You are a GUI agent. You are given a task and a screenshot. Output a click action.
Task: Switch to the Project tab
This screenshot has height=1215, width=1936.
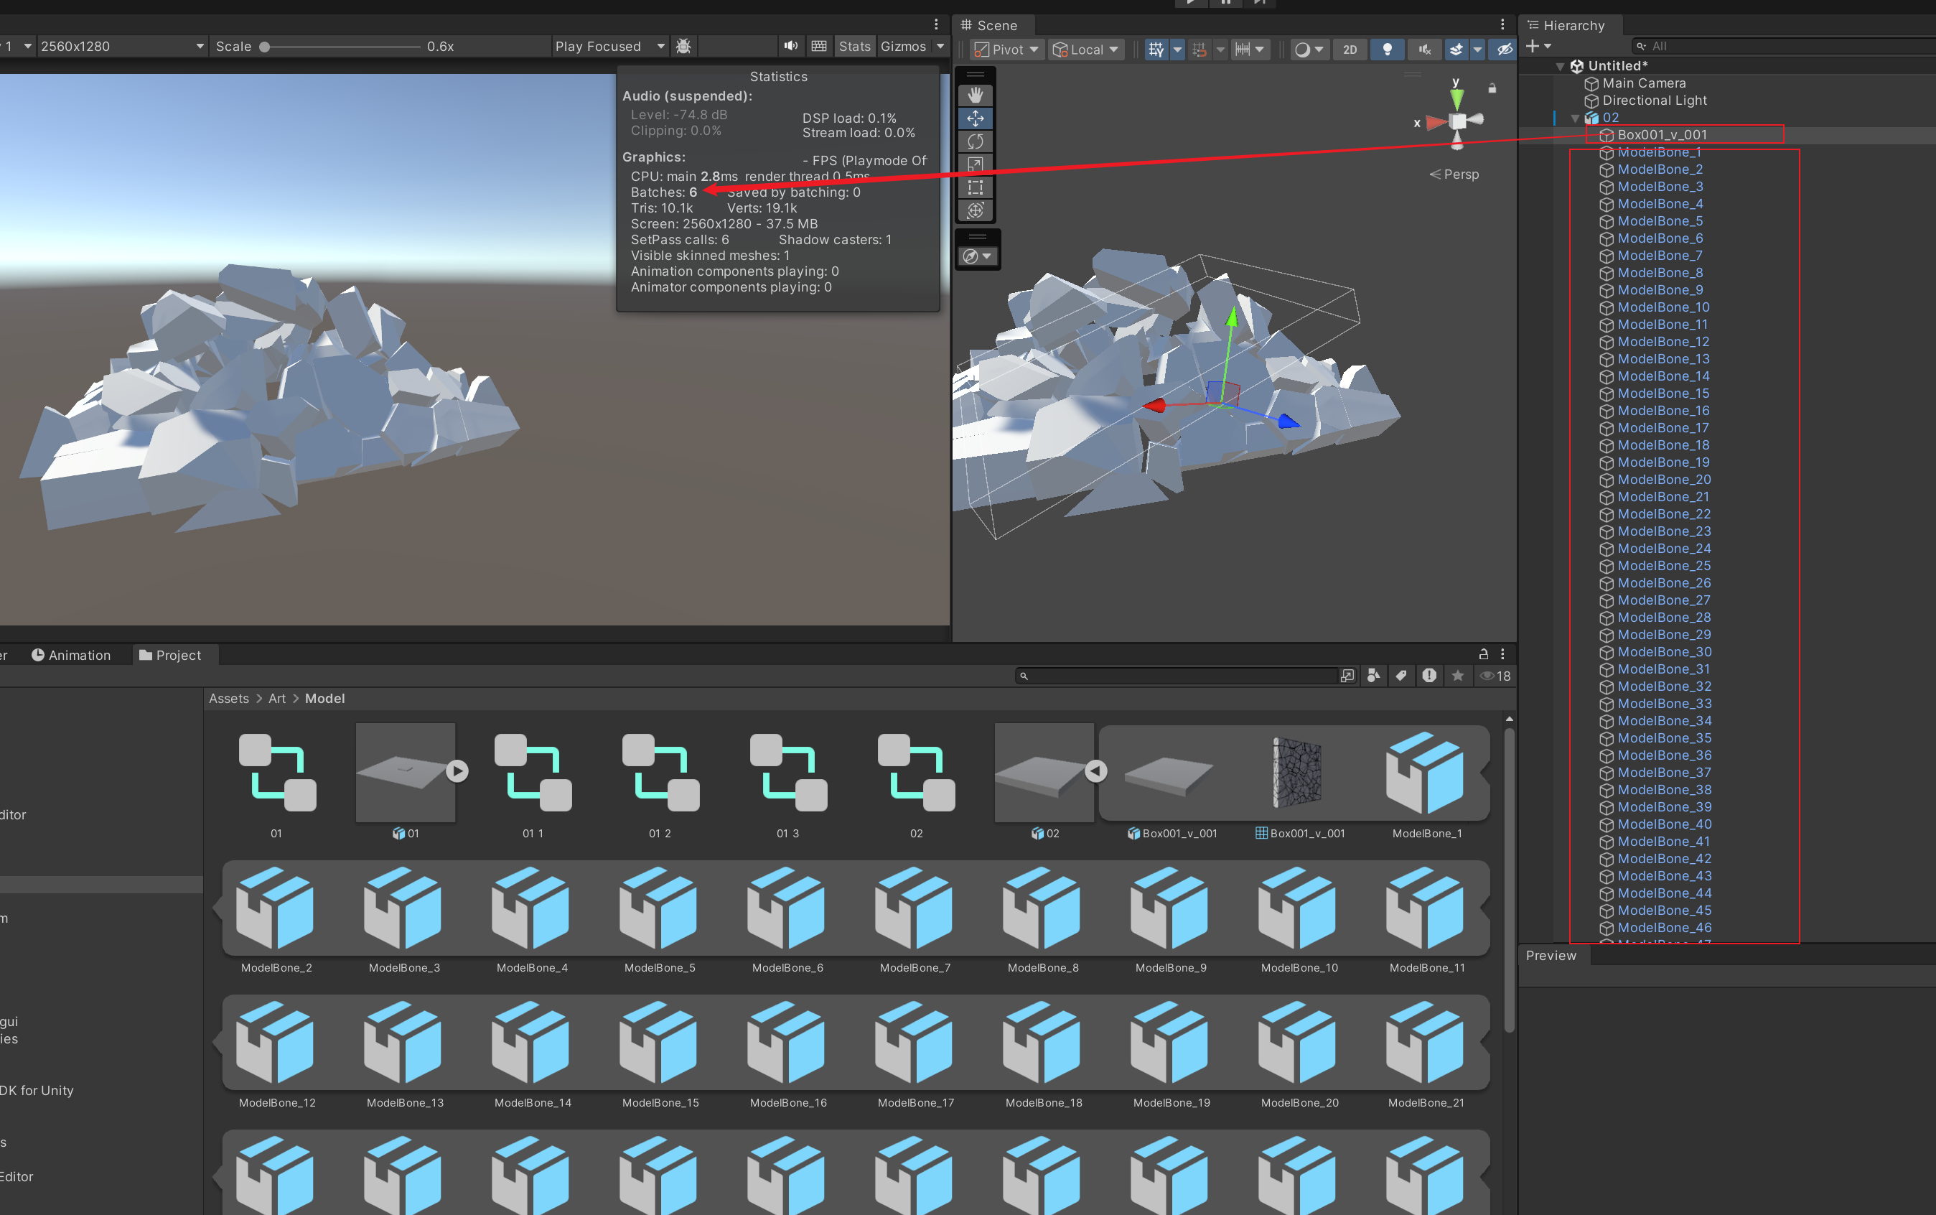tap(170, 655)
